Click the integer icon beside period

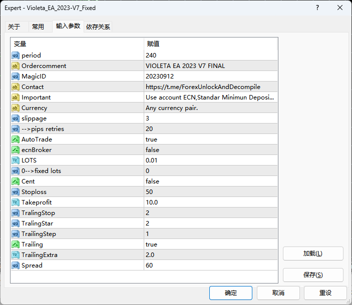(16, 55)
